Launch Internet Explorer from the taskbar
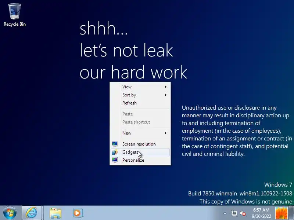 pyautogui.click(x=32, y=213)
